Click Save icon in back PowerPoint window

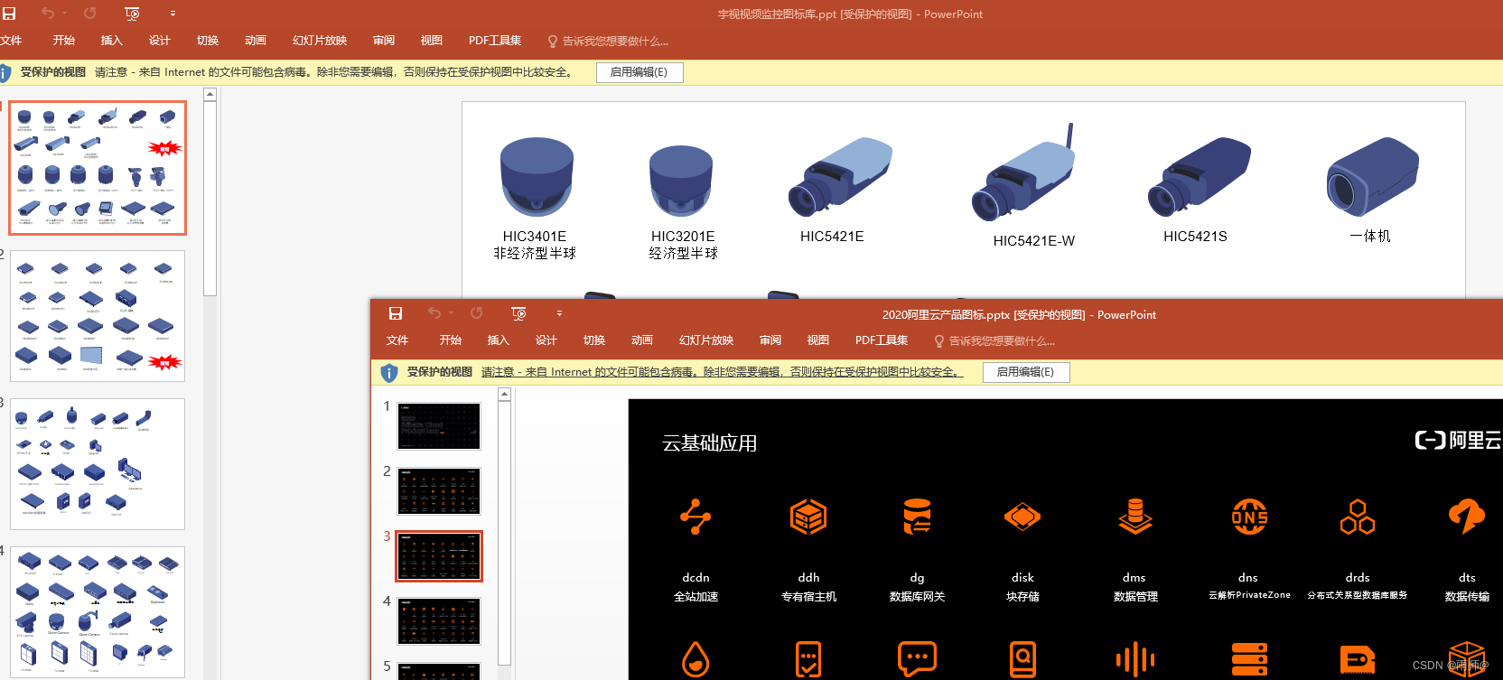tap(9, 14)
